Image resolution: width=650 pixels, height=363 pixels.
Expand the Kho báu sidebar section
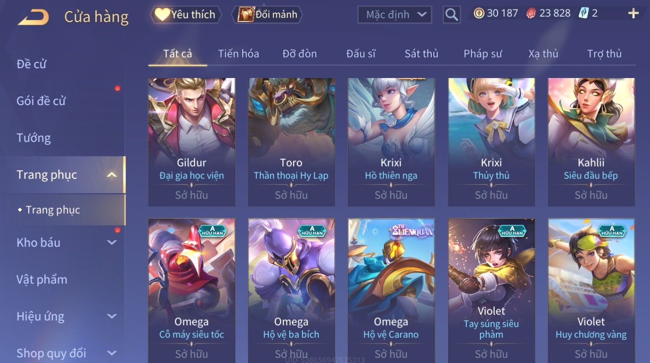pos(112,243)
